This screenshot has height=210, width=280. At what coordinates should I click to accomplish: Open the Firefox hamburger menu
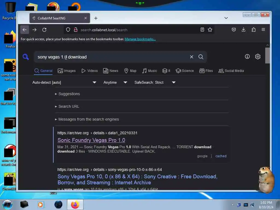pos(263,30)
